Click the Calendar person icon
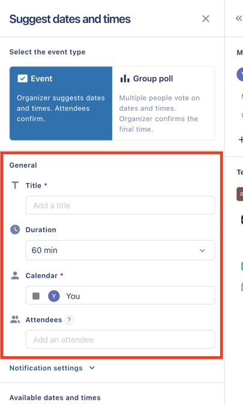The height and width of the screenshot is (405, 243). click(15, 276)
